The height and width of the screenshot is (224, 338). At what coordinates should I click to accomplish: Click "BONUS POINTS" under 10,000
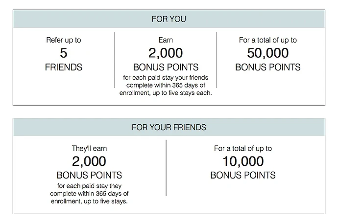243,175
